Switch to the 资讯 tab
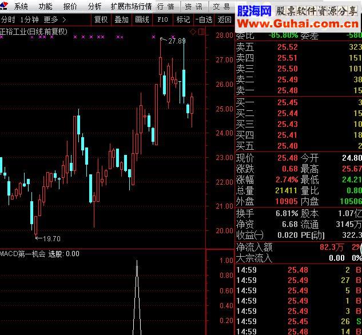 [194, 7]
